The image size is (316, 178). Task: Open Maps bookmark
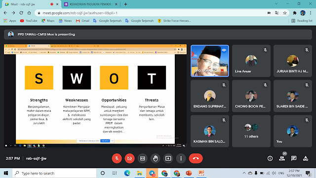(48, 21)
